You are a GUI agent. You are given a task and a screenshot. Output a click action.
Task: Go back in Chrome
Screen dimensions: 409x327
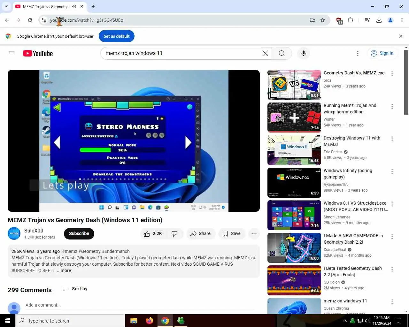pyautogui.click(x=7, y=20)
